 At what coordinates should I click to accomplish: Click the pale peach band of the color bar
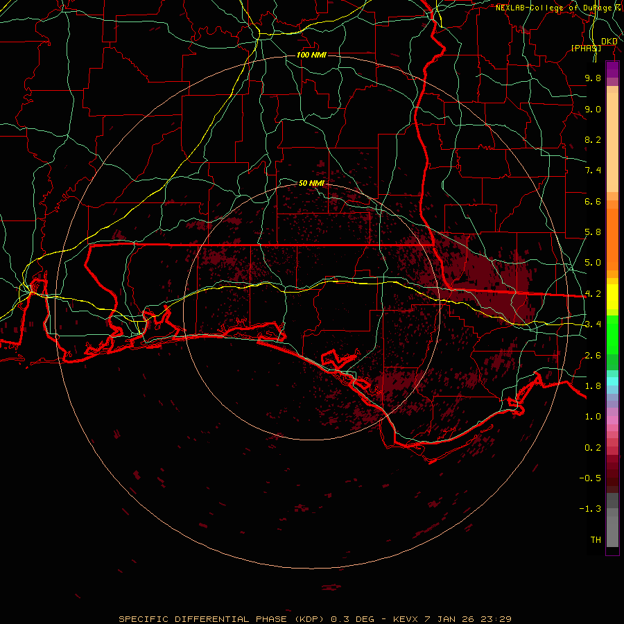(x=612, y=142)
